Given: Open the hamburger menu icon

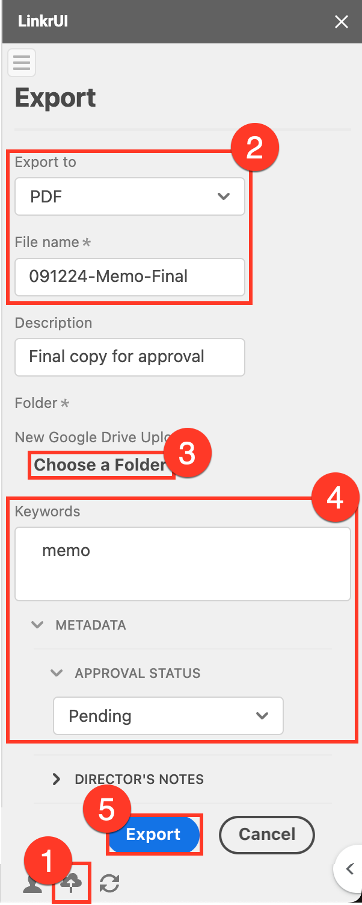Looking at the screenshot, I should 21,63.
